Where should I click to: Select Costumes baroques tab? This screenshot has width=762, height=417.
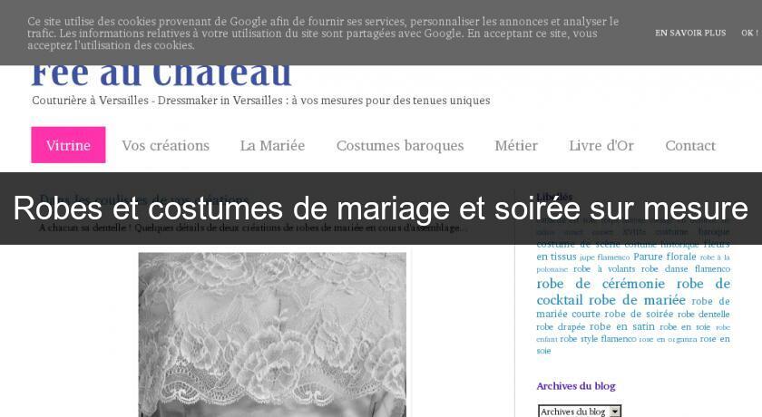(400, 146)
